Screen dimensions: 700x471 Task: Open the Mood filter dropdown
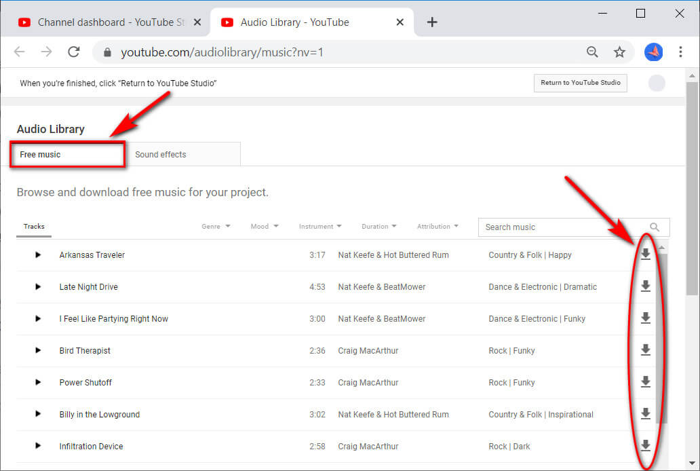[264, 226]
